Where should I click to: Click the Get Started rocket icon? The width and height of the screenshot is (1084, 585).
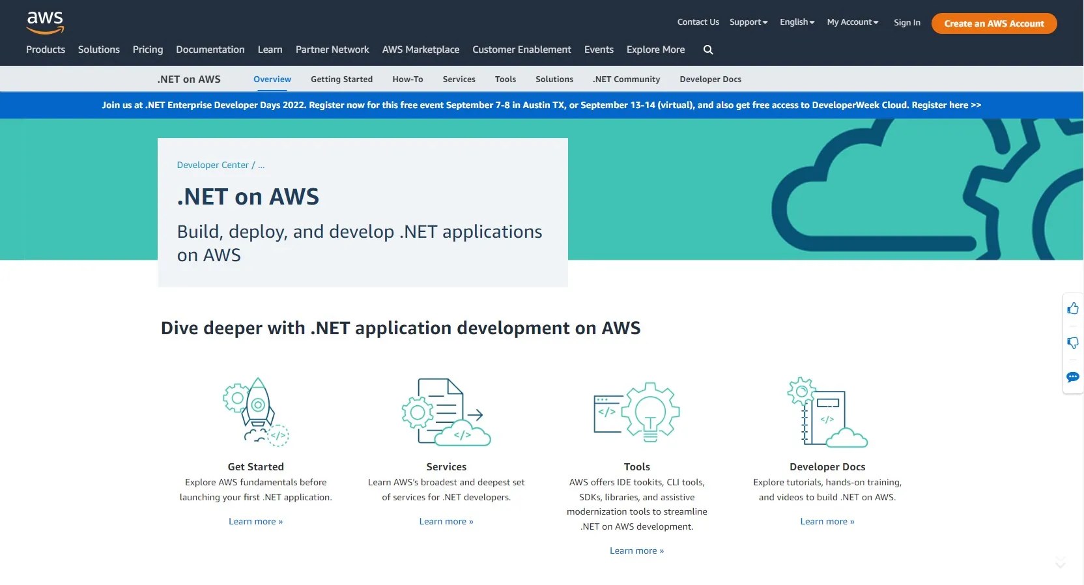[x=256, y=412]
